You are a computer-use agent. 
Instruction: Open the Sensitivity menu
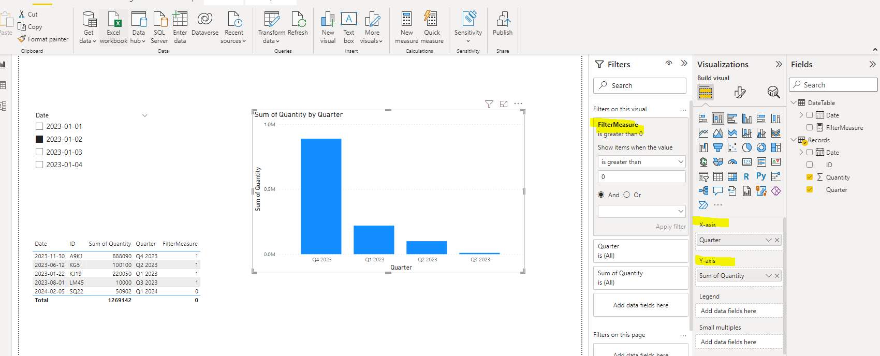tap(468, 27)
